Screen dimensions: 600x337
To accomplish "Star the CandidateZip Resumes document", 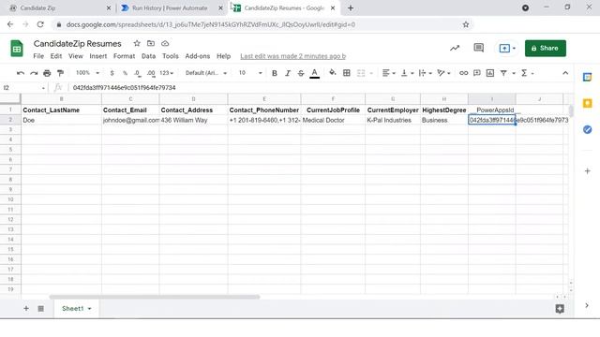I will pyautogui.click(x=137, y=43).
